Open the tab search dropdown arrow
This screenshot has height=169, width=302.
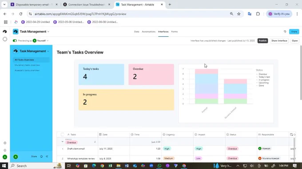pyautogui.click(x=4, y=4)
